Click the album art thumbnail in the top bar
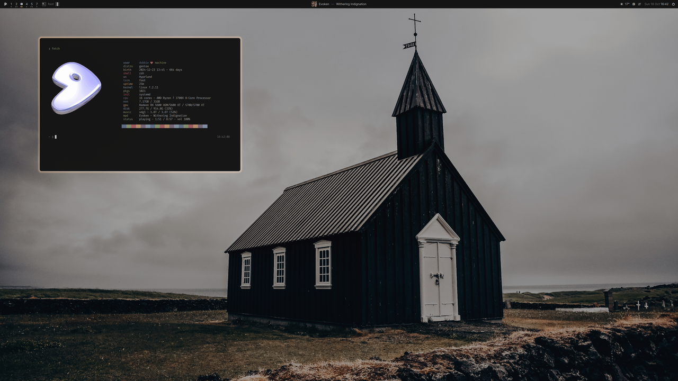 tap(314, 4)
